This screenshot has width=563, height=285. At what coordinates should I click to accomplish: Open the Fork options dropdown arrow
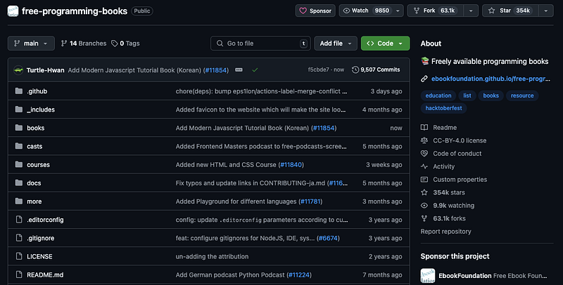tap(471, 11)
